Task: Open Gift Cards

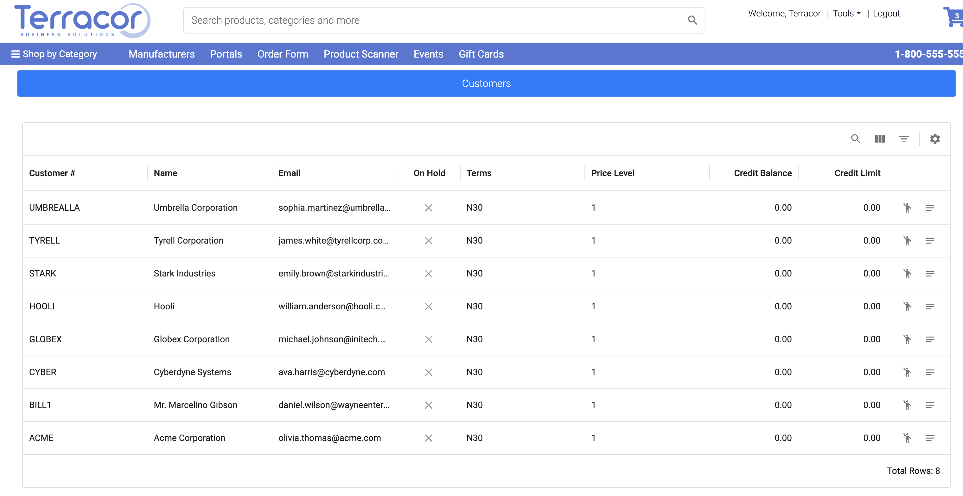Action: pos(481,54)
